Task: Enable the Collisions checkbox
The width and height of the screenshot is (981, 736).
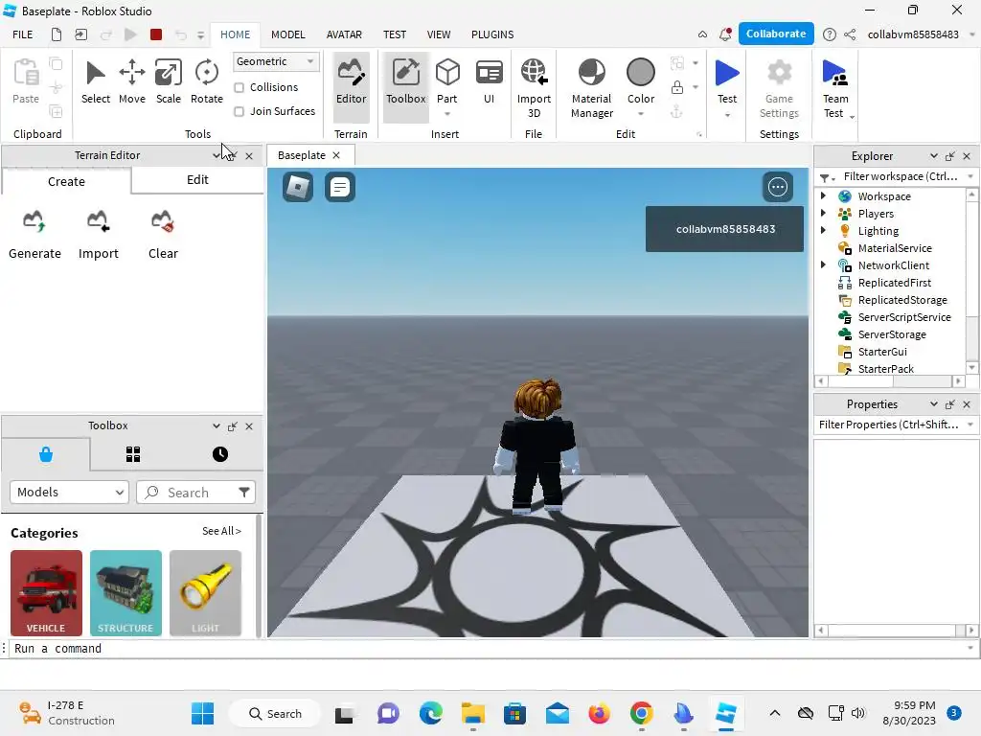Action: pyautogui.click(x=239, y=87)
